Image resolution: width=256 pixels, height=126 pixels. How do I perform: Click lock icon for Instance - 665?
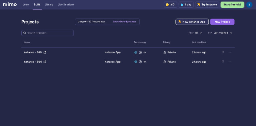(165, 53)
